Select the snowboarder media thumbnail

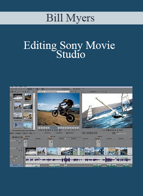[18, 106]
